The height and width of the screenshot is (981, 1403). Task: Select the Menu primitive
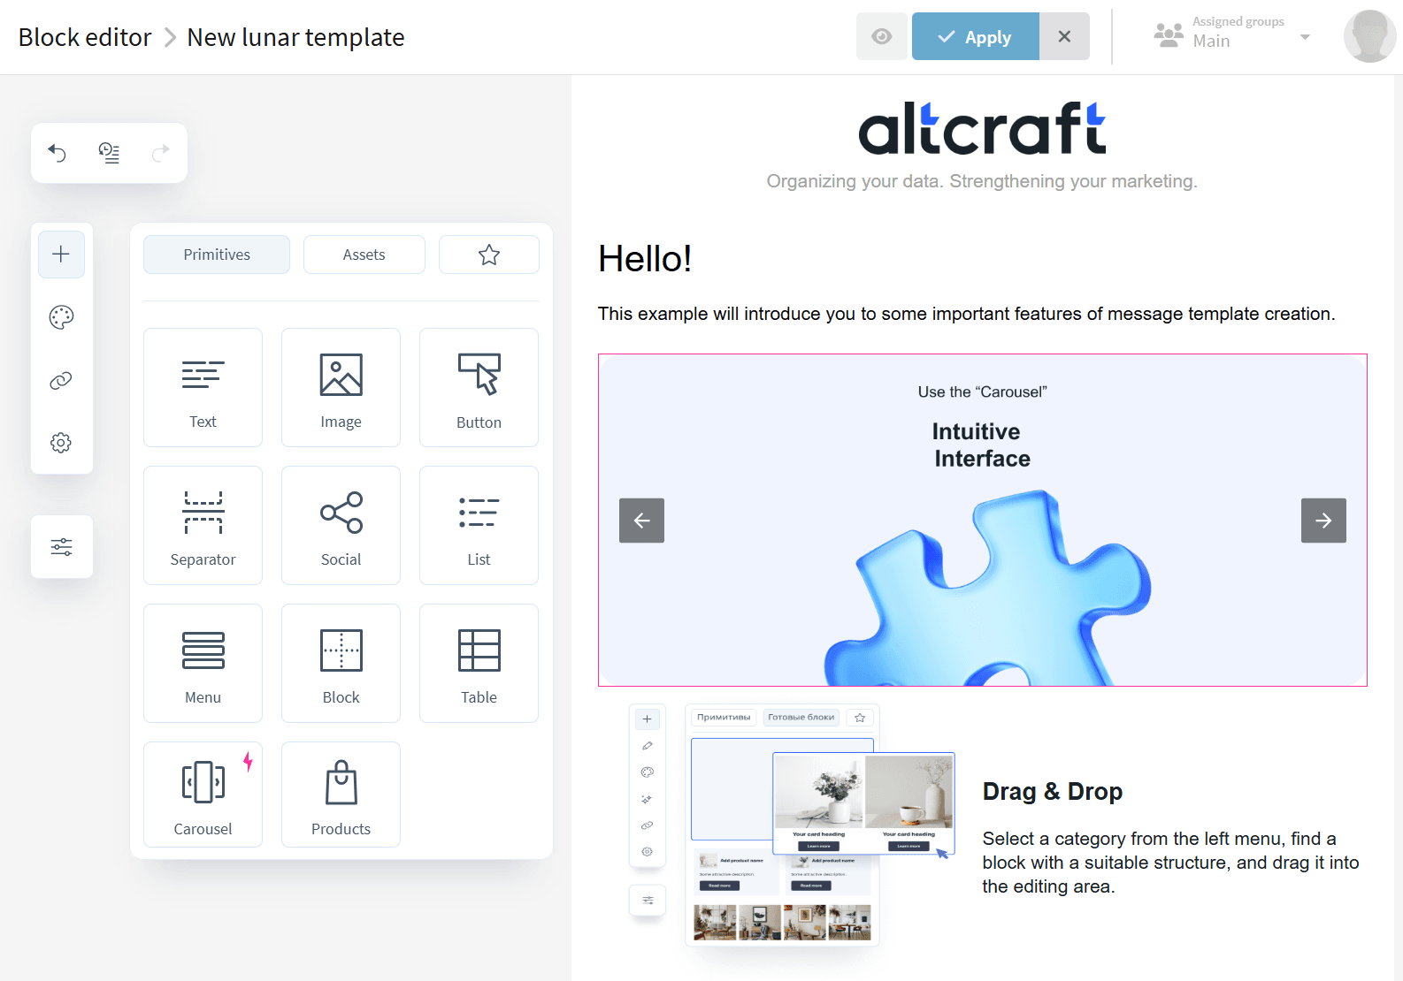(203, 663)
